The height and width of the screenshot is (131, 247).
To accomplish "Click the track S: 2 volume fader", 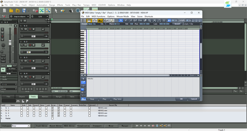I will pos(28,52).
